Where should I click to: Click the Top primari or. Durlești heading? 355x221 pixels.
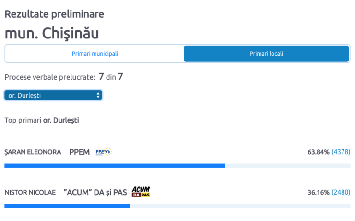[x=42, y=120]
